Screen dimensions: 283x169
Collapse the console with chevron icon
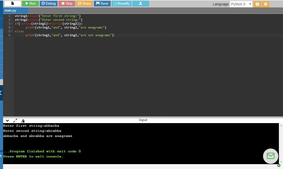(x=7, y=121)
